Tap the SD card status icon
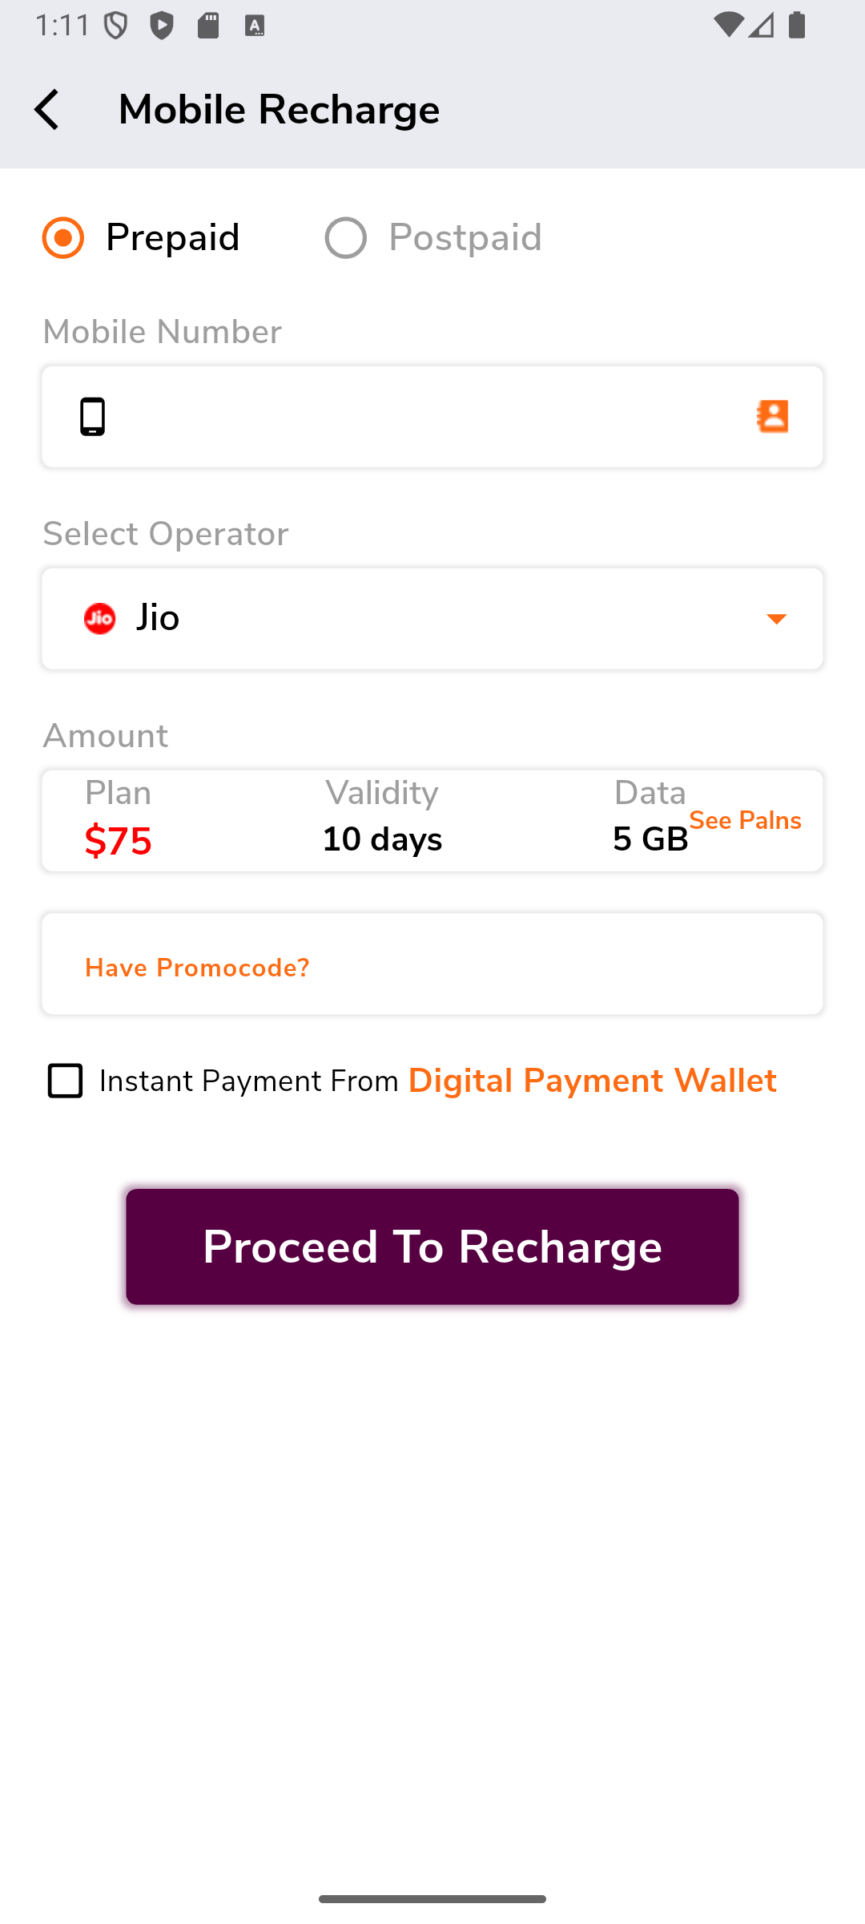865x1924 pixels. pyautogui.click(x=208, y=26)
